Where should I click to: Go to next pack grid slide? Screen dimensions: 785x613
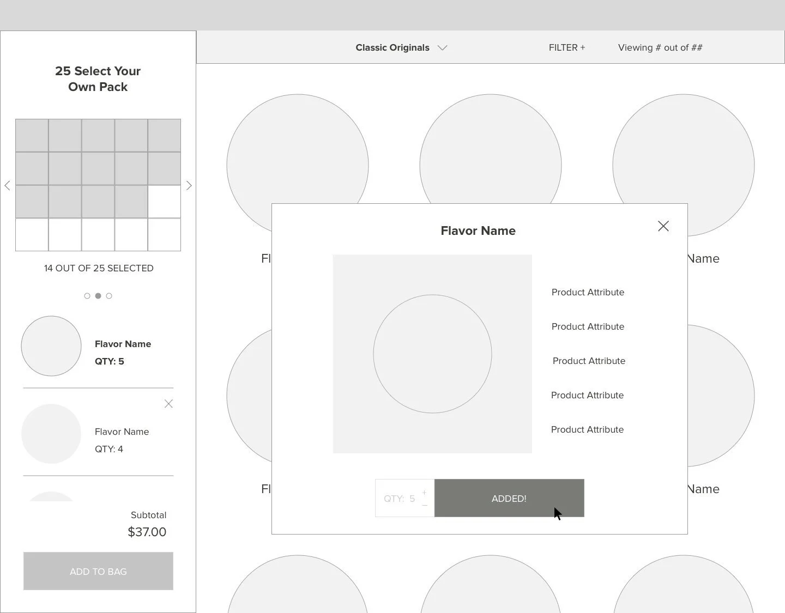(x=189, y=185)
